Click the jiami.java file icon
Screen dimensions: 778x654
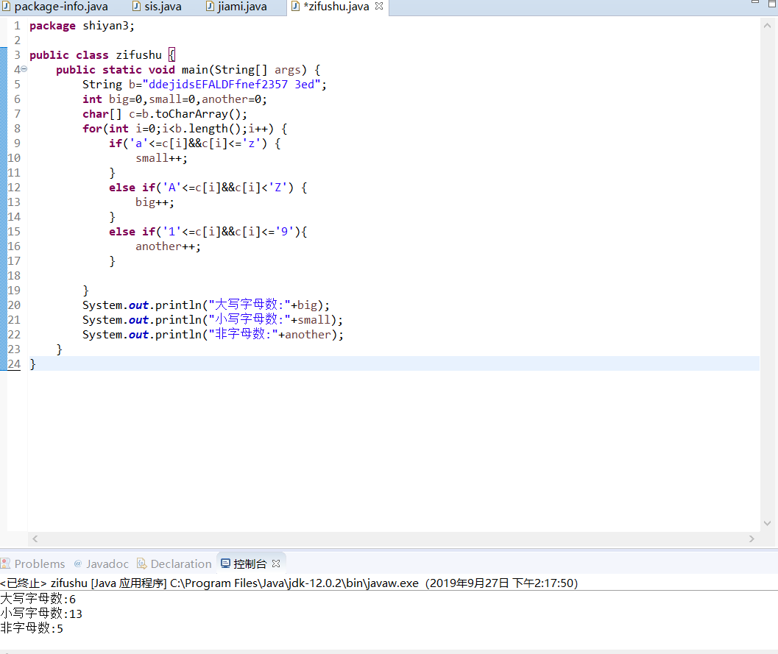(x=210, y=7)
